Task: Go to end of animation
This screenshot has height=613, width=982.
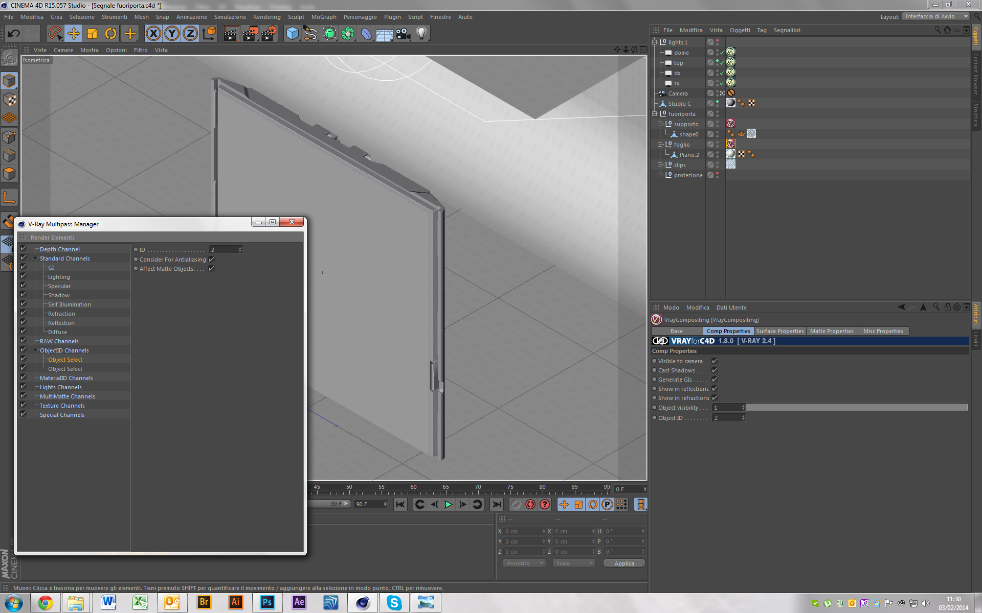Action: point(496,504)
